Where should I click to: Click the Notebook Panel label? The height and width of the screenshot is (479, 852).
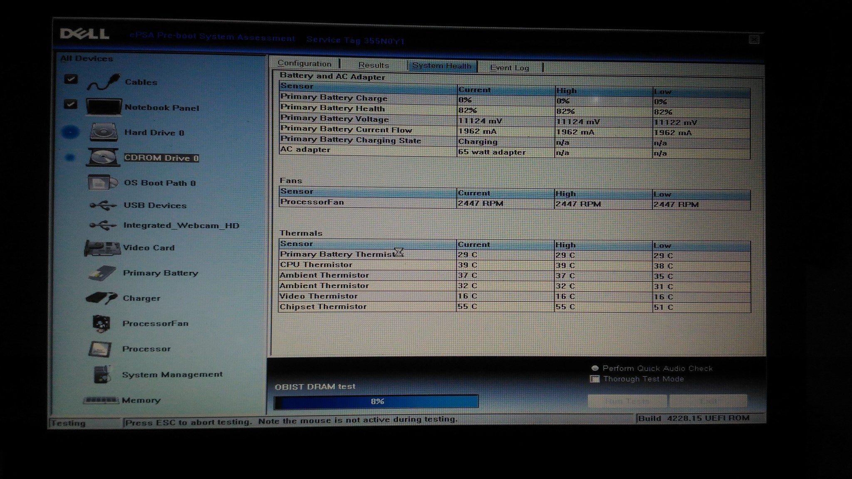(x=162, y=108)
